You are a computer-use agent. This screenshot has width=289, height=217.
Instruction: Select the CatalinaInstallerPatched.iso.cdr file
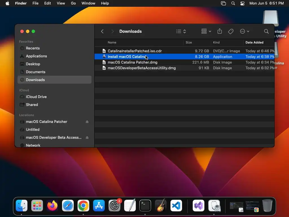pyautogui.click(x=184, y=51)
